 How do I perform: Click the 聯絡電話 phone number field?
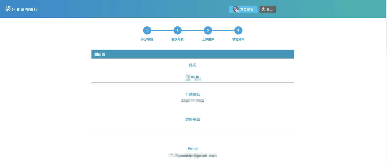pos(226,128)
